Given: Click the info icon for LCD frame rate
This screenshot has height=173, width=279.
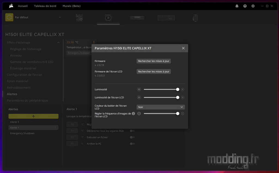Looking at the screenshot, I should (x=133, y=113).
